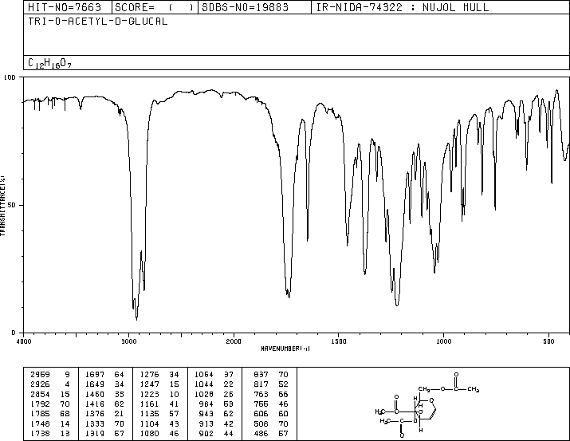Select peak 1416 in the table
The image size is (570, 441).
(95, 404)
